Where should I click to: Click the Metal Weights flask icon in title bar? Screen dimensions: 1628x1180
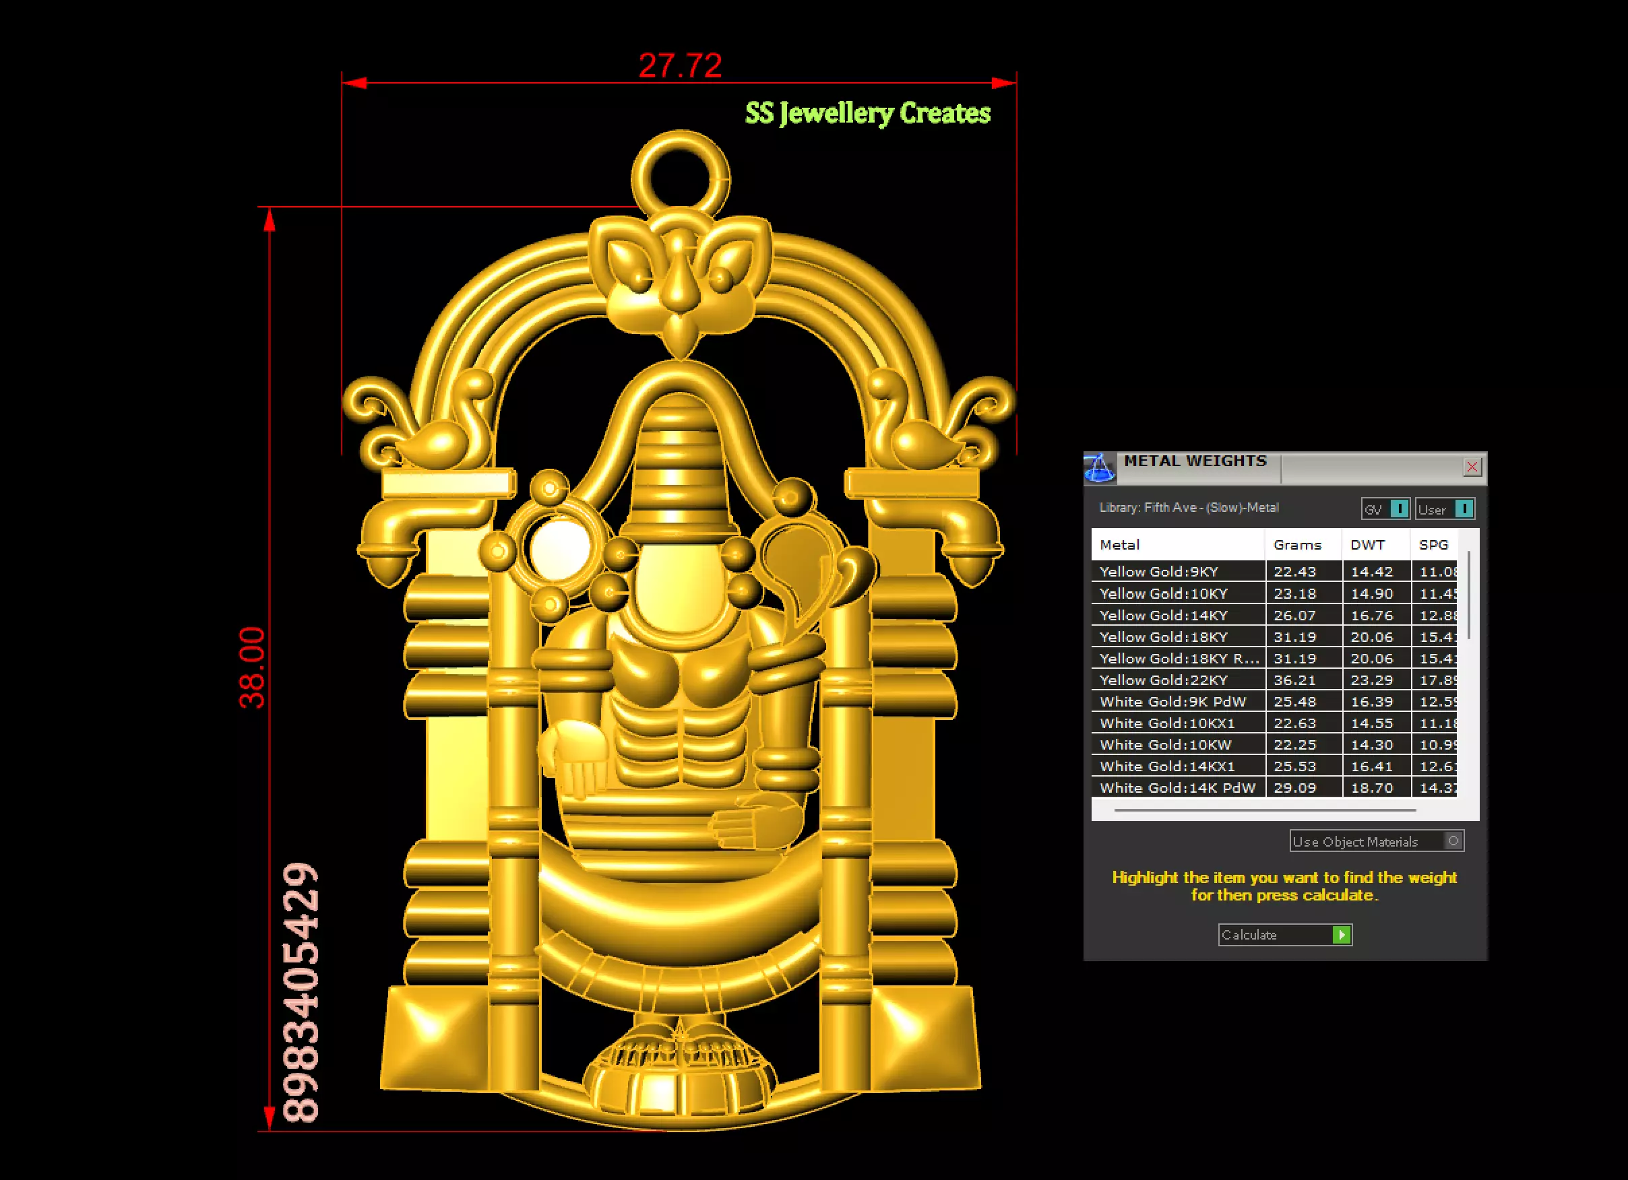[x=1098, y=467]
